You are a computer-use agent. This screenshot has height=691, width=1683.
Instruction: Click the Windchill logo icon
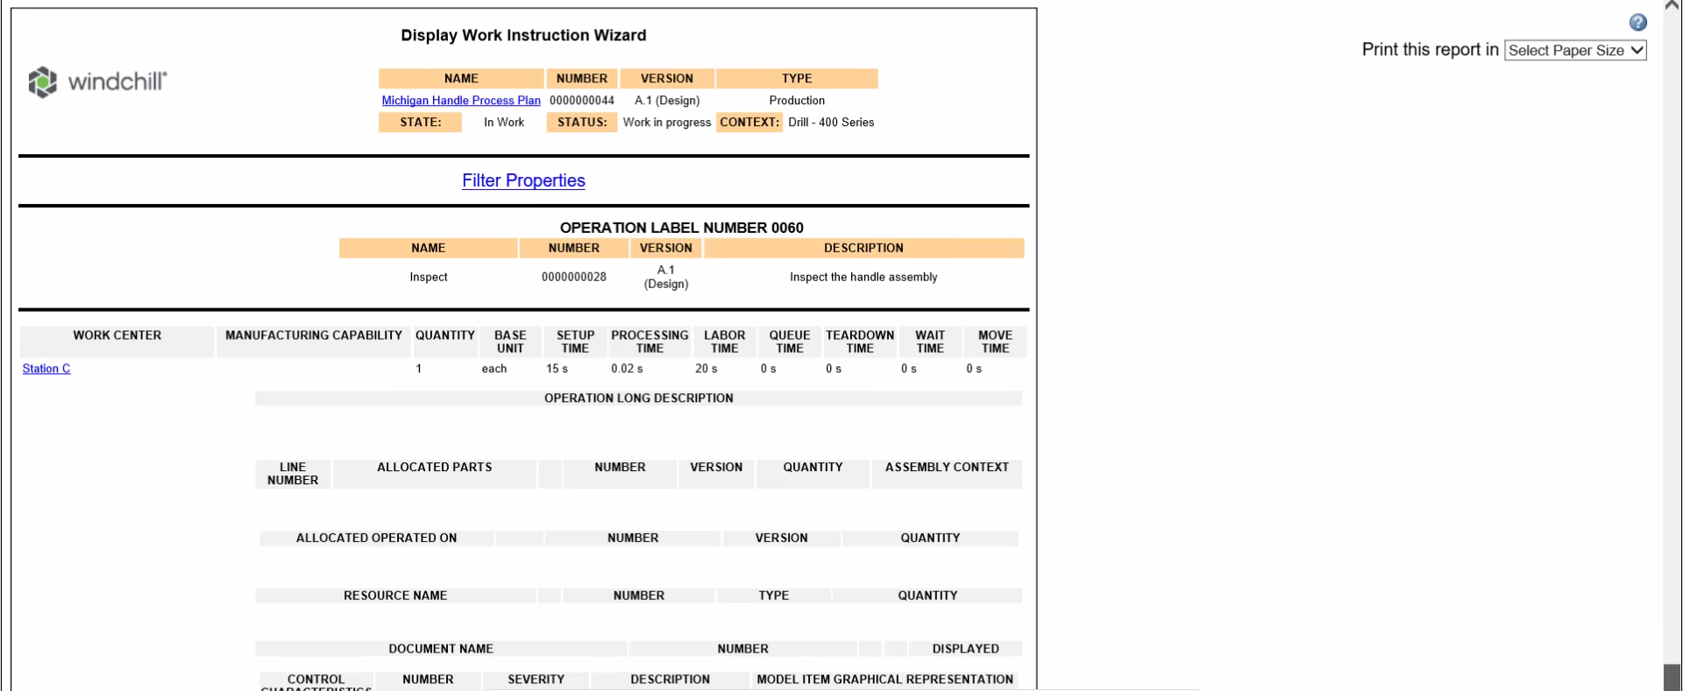pyautogui.click(x=42, y=81)
